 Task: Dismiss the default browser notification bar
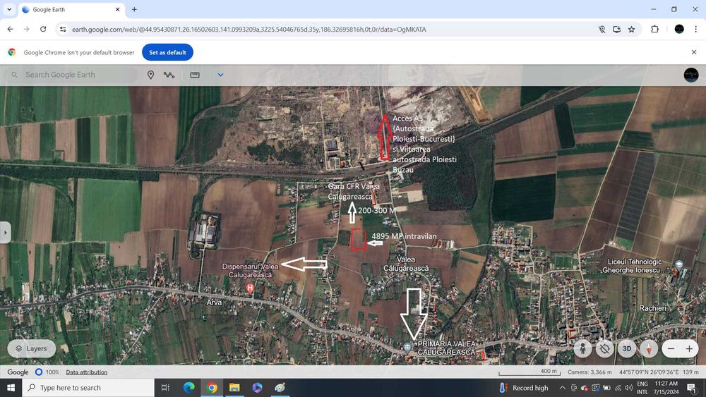pos(694,52)
